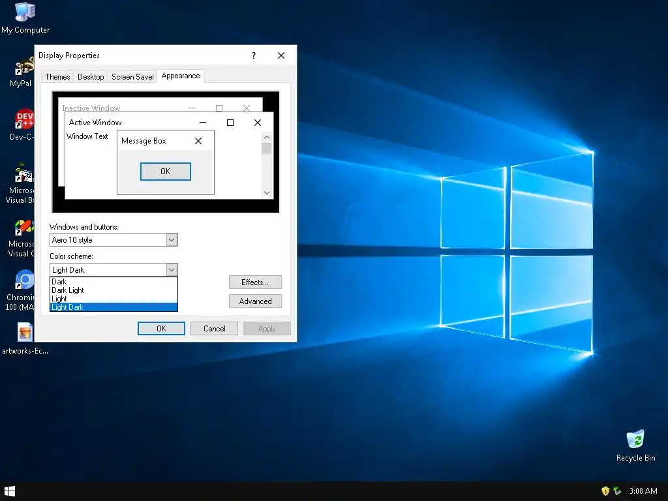Screen dimensions: 668x501
Task: Click the Inactive Window title in preview
Action: (x=91, y=108)
